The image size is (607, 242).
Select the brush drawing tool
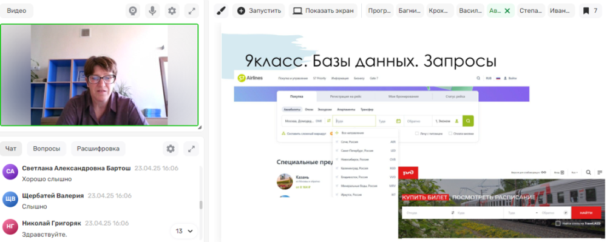pos(221,11)
